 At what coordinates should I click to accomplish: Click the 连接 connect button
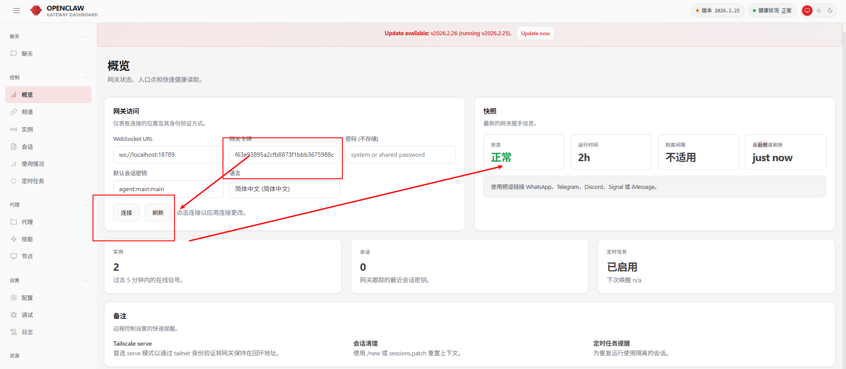[126, 213]
